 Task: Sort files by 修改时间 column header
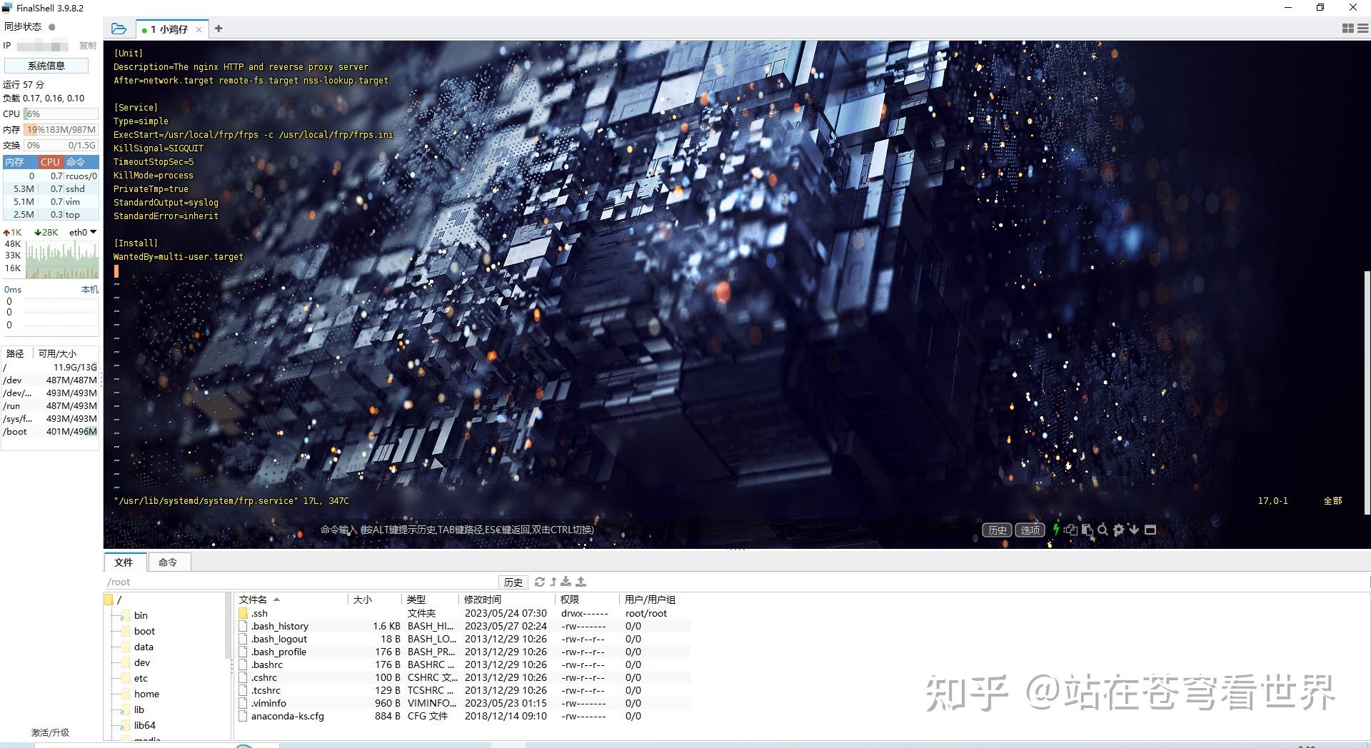(x=507, y=600)
